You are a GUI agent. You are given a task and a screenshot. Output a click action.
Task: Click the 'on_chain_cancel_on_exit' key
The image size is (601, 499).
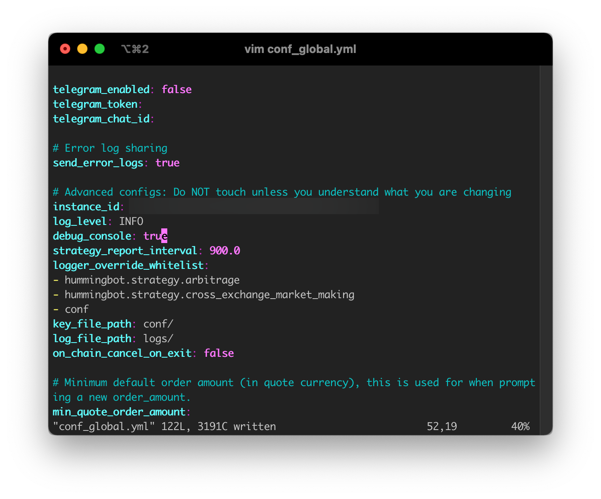(122, 353)
